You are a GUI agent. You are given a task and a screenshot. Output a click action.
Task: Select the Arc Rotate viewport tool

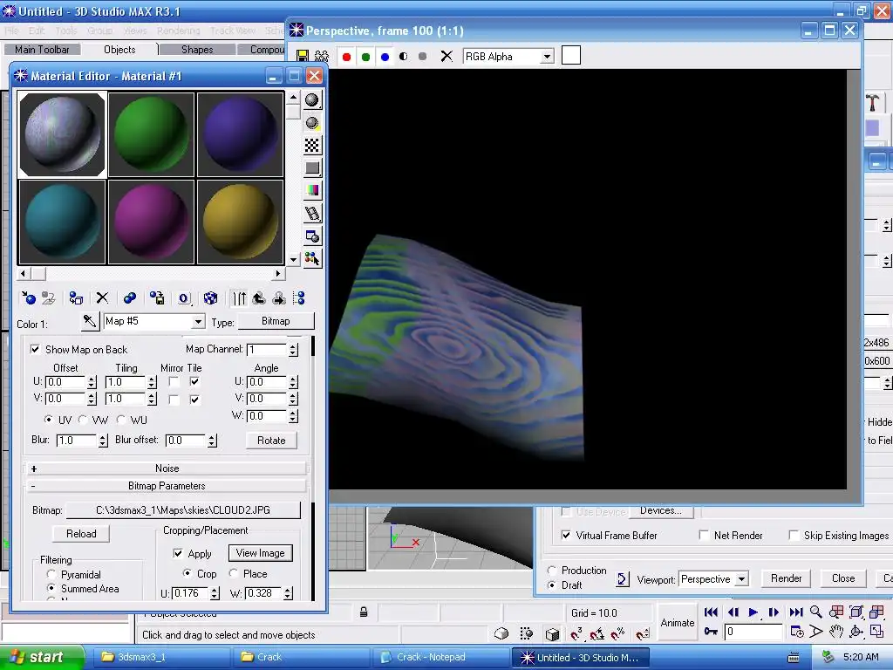coord(856,632)
